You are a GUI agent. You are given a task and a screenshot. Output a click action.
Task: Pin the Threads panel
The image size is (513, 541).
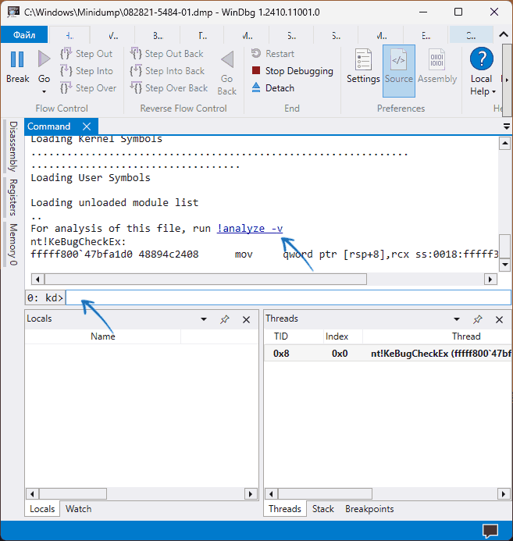(x=477, y=319)
